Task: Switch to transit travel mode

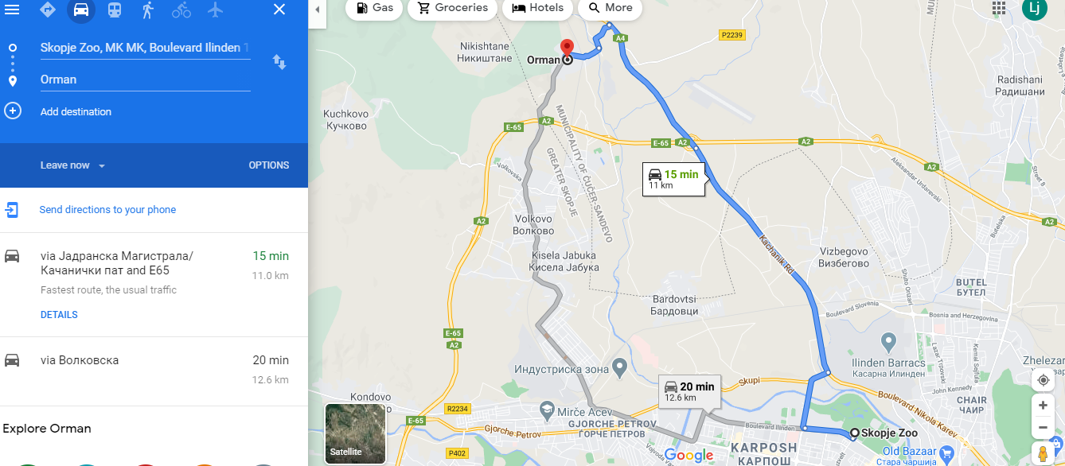Action: pos(115,10)
